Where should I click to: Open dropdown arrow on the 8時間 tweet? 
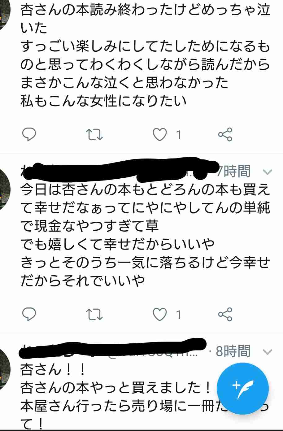click(267, 352)
